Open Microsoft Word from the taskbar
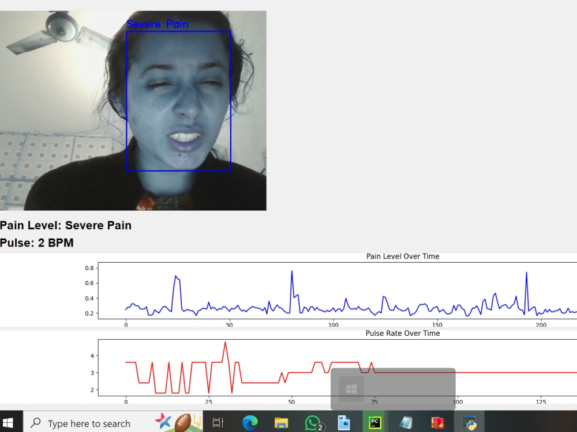577x432 pixels. point(344,423)
